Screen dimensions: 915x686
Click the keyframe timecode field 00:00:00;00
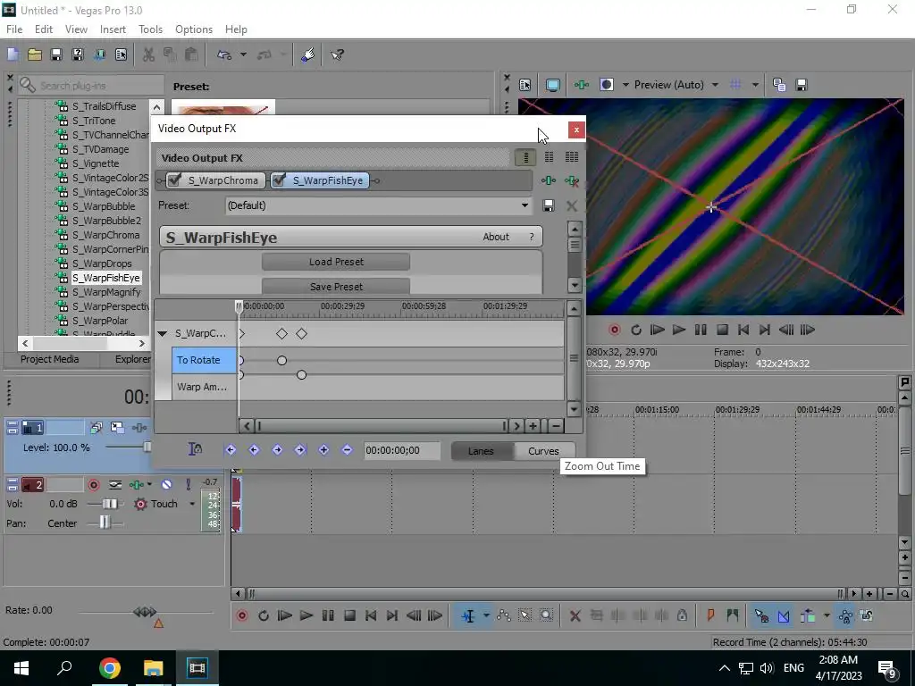click(402, 450)
